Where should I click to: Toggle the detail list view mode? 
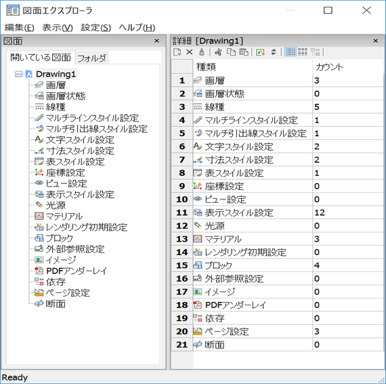[291, 52]
